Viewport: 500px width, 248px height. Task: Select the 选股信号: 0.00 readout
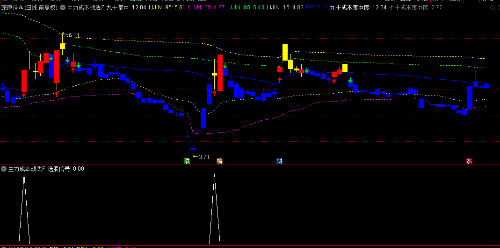click(x=66, y=169)
